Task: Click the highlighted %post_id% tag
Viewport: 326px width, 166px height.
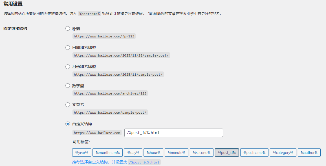Action: point(227,152)
